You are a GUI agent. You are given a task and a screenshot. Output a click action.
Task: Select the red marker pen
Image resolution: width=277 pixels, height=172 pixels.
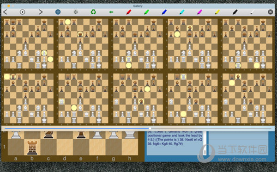129,12
